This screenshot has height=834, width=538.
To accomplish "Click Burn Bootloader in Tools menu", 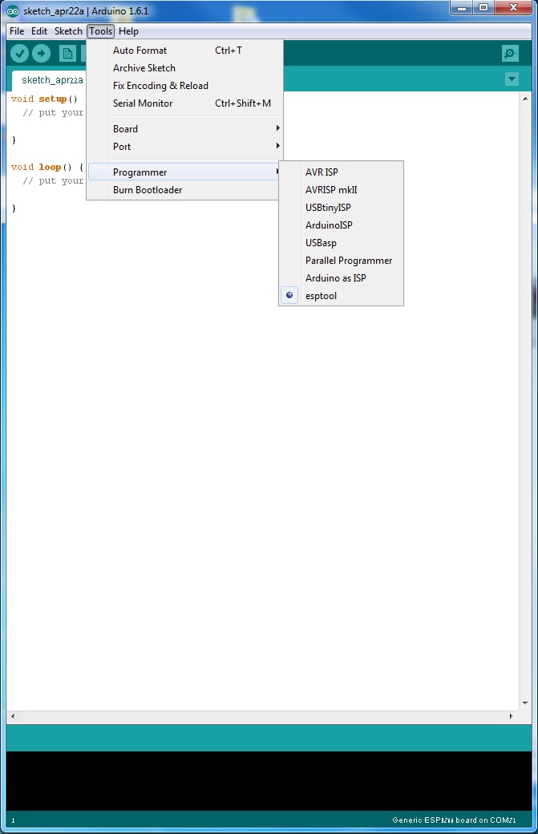I will 184,190.
